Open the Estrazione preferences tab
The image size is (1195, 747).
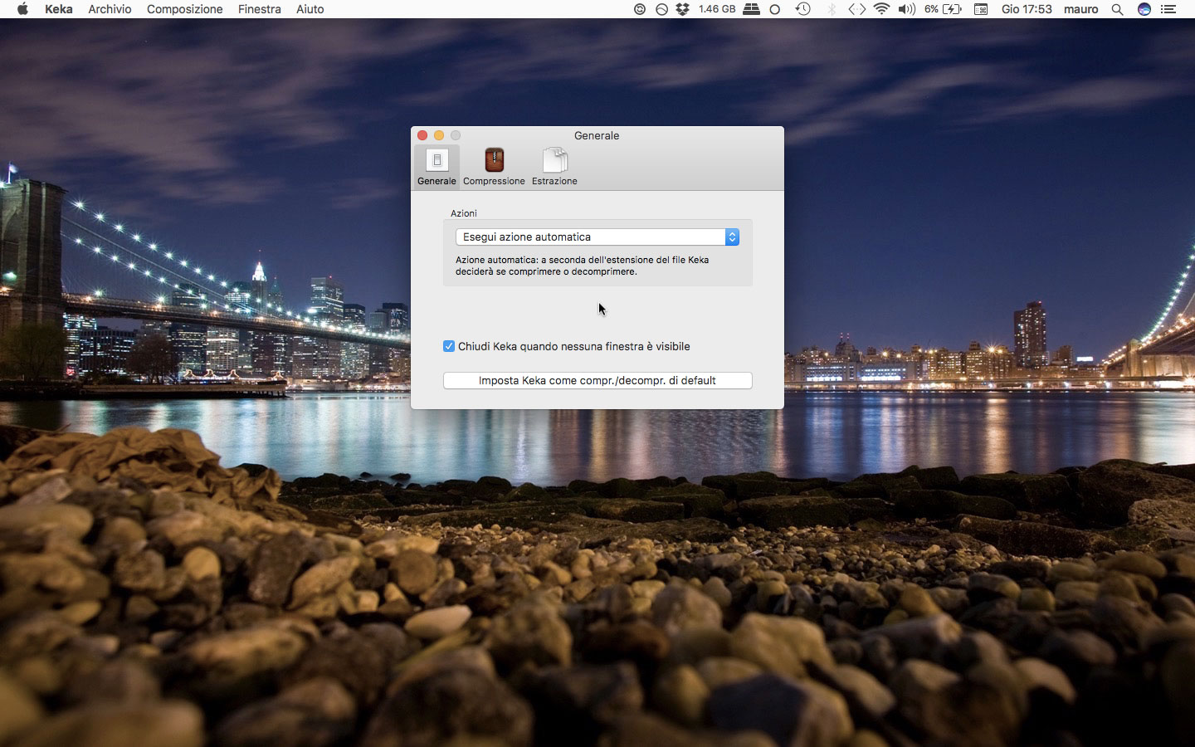pyautogui.click(x=554, y=167)
